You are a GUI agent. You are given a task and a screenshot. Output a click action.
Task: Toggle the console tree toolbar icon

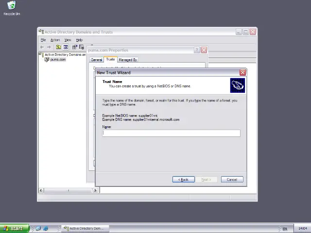(66, 47)
